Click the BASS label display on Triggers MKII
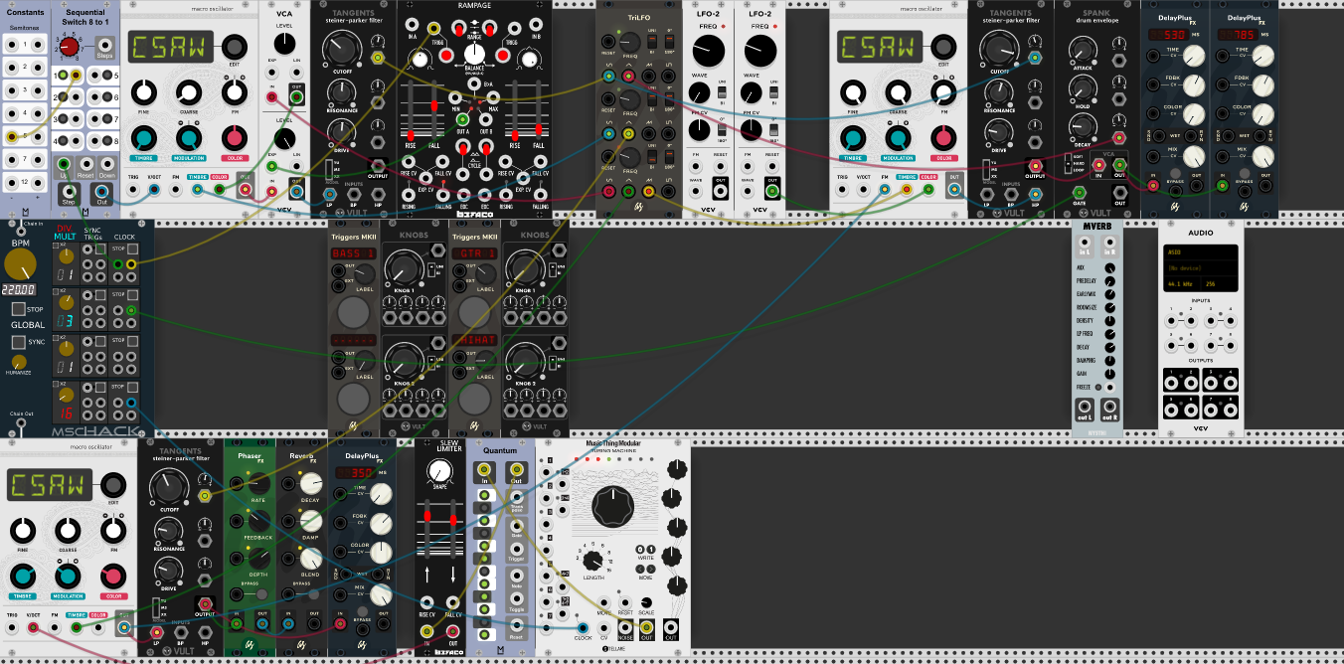1344x664 pixels. (353, 253)
